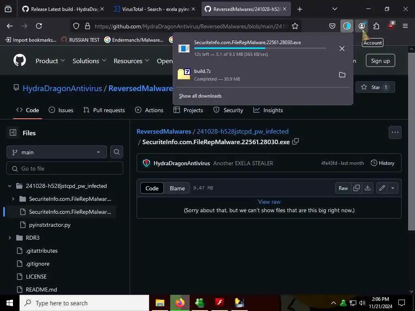Screen dimensions: 415x311
Task: Click the View raw link
Action: point(269,202)
